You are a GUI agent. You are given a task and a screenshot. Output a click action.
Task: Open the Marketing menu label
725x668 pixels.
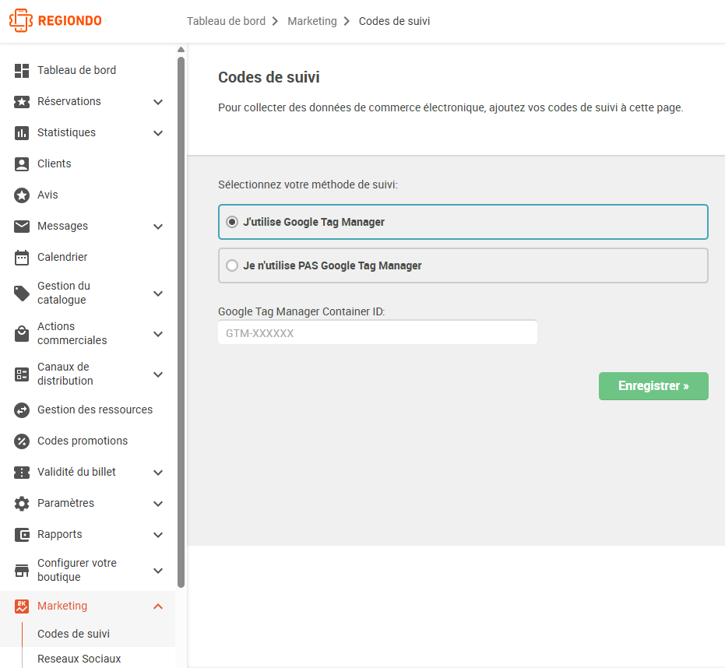[62, 606]
